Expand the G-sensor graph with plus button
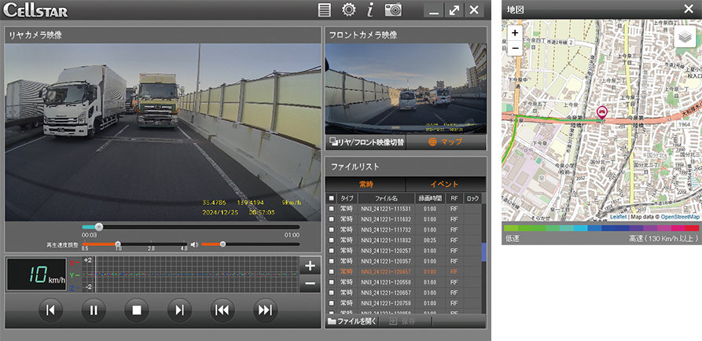The width and height of the screenshot is (702, 341). point(310,266)
